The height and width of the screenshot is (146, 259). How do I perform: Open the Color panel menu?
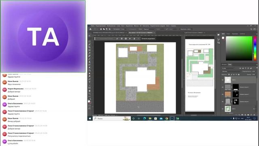(257, 34)
